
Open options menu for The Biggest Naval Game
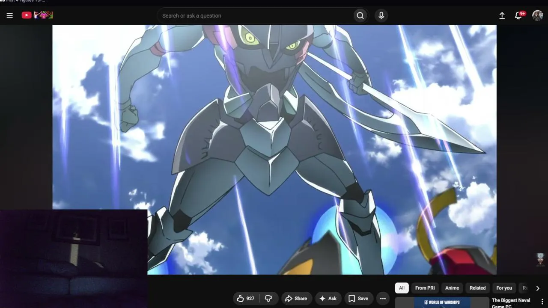542,302
